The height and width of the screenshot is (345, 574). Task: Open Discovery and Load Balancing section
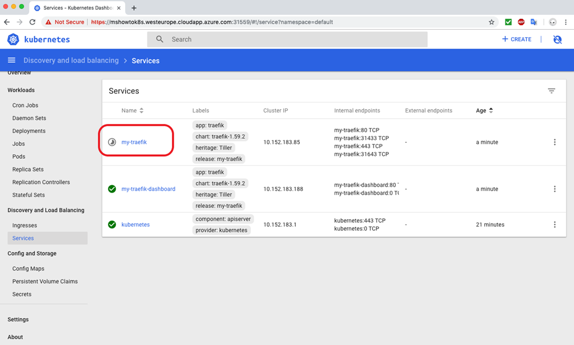pyautogui.click(x=46, y=210)
